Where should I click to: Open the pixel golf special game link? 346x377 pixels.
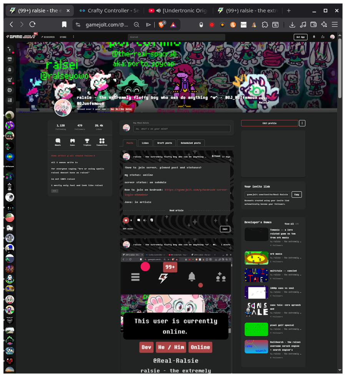282,325
